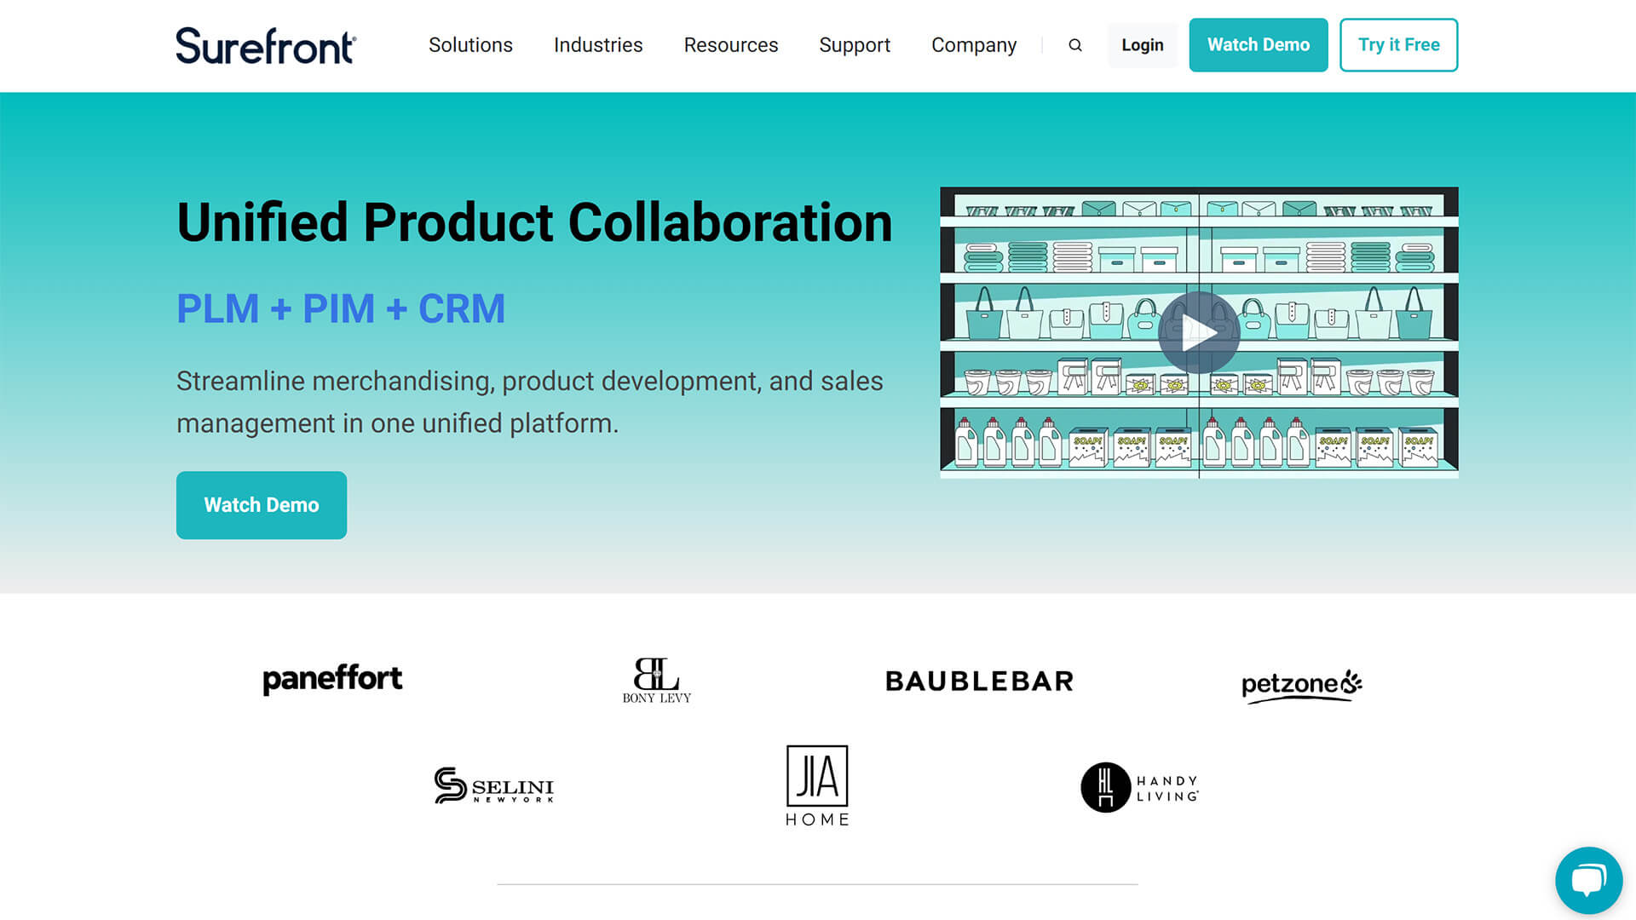Open the Resources dropdown menu

point(730,45)
